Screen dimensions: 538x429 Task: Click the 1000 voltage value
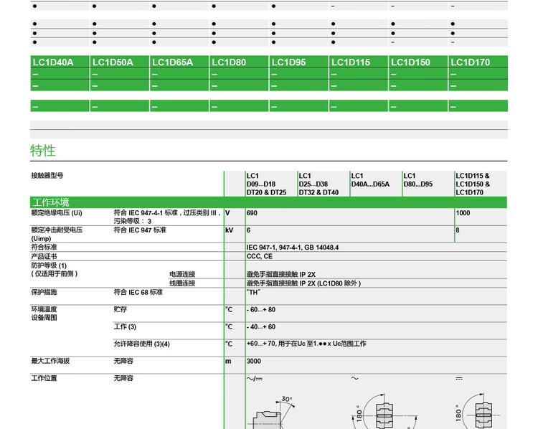pos(463,213)
